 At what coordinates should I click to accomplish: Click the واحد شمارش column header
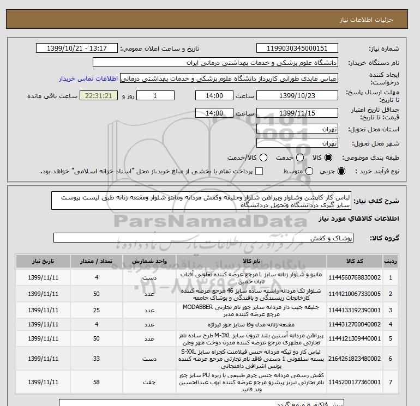149,261
